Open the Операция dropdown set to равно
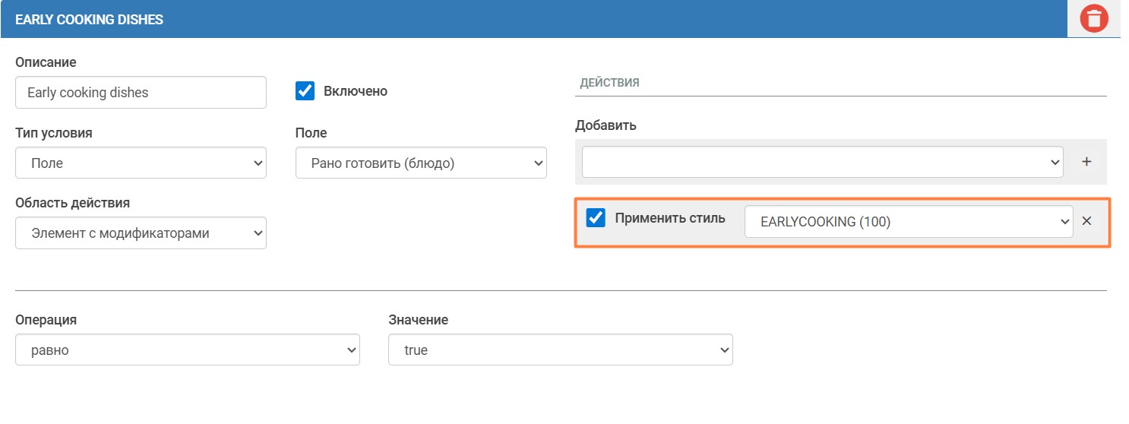Viewport: 1129px width, 424px height. point(187,350)
